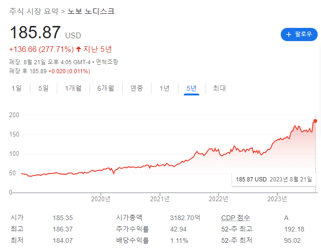Click the 2022년 x-axis label

tap(218, 199)
